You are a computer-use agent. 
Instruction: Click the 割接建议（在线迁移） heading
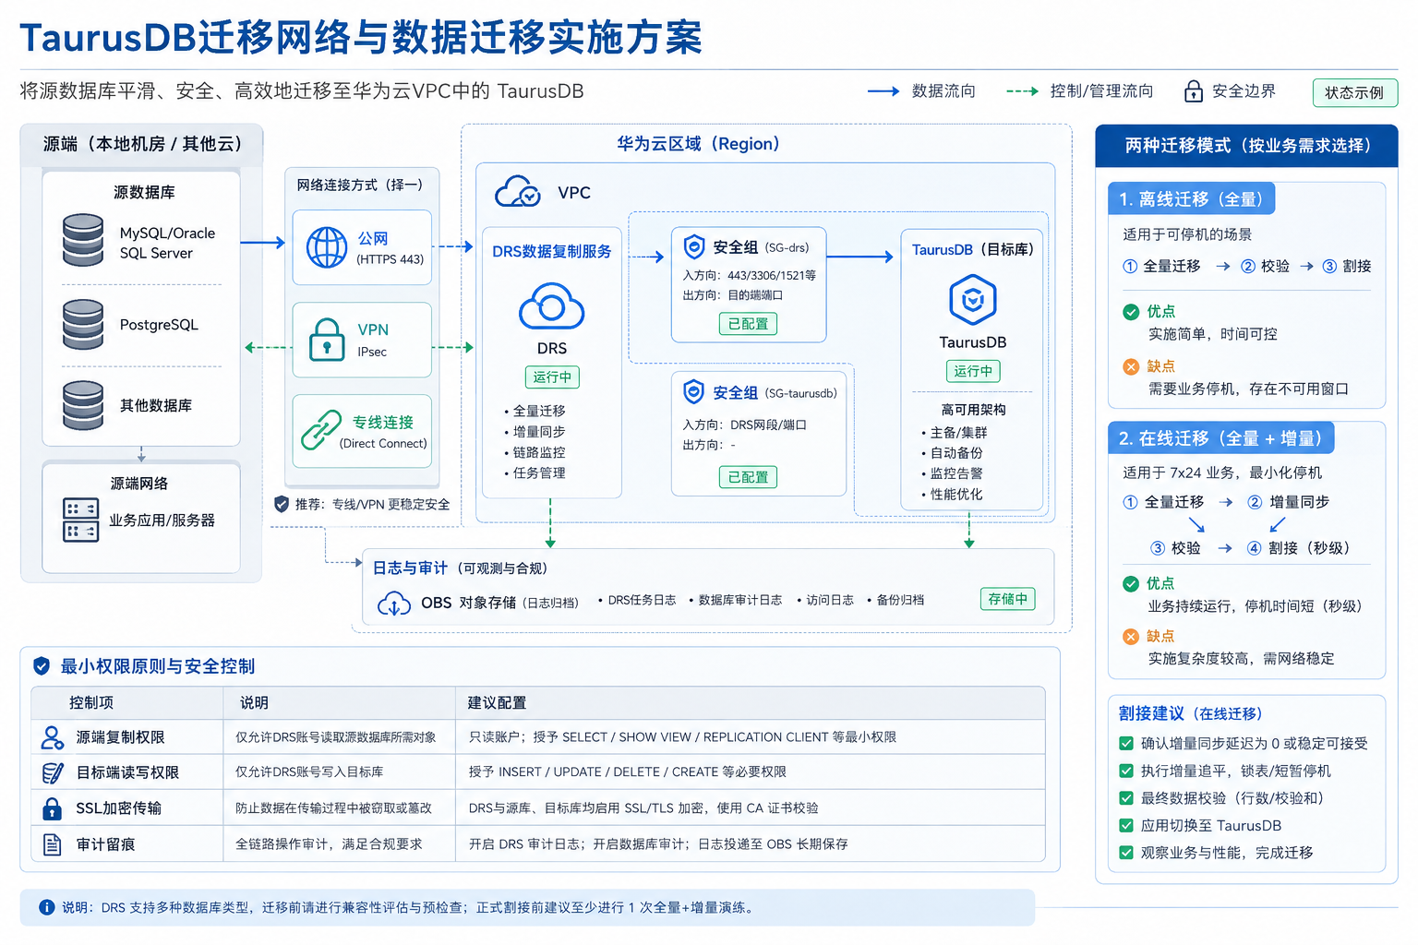pos(1191,713)
